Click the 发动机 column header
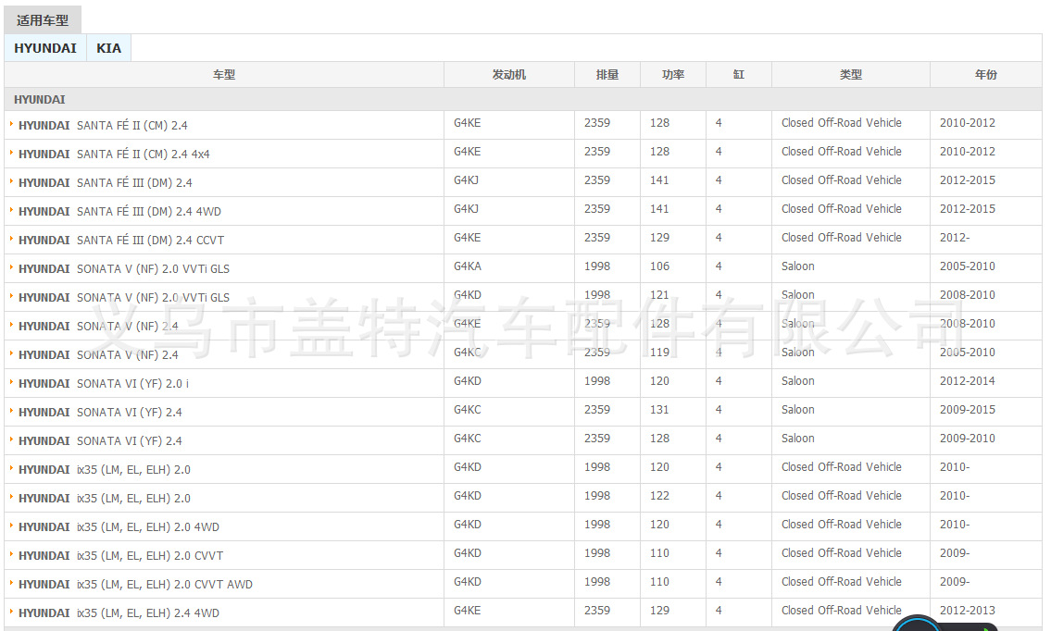Screen dimensions: 1051x631 pyautogui.click(x=508, y=75)
